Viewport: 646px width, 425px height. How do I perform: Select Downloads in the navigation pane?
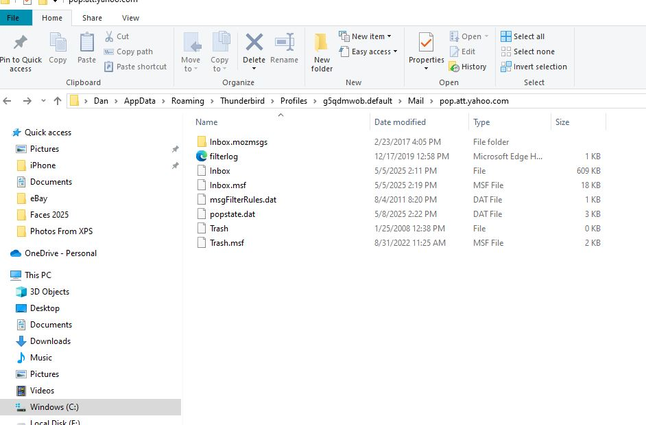50,341
